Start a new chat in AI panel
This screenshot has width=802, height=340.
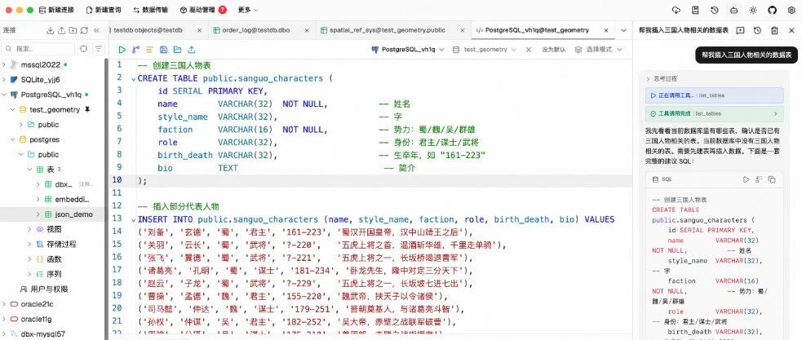pyautogui.click(x=740, y=31)
